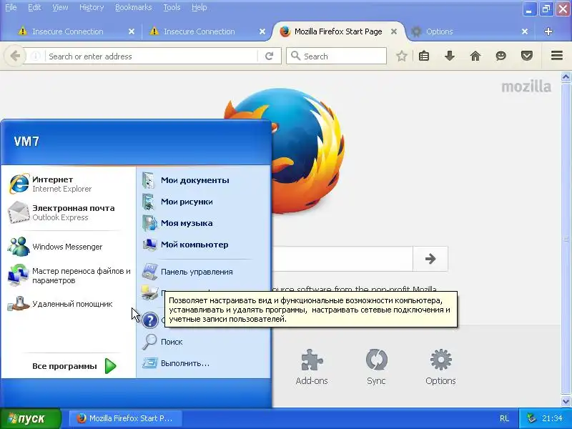Show bookmarks list icon in toolbar
This screenshot has width=572, height=429.
(x=424, y=56)
